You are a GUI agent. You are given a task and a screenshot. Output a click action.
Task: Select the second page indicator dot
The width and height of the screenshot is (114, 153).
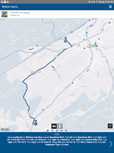[x=52, y=131]
